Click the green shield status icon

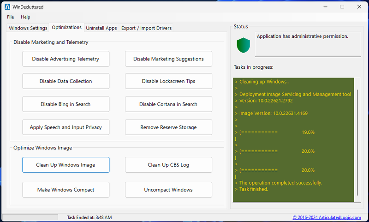pyautogui.click(x=243, y=45)
